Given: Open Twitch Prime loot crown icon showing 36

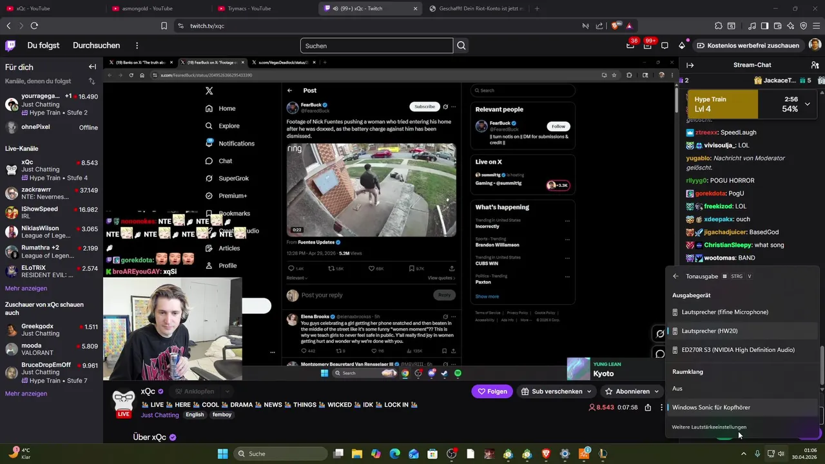Looking at the screenshot, I should point(630,46).
